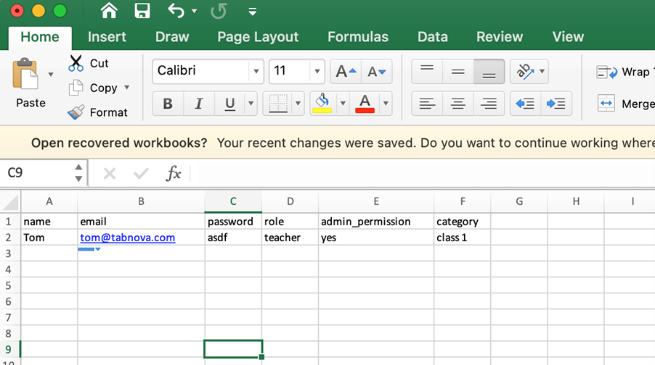Screen dimensions: 655x365
Task: Increase font size with A up icon
Action: pyautogui.click(x=346, y=72)
